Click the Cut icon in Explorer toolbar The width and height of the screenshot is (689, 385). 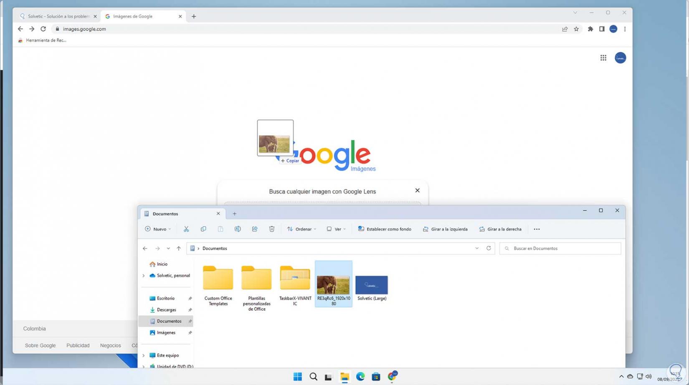[186, 229]
